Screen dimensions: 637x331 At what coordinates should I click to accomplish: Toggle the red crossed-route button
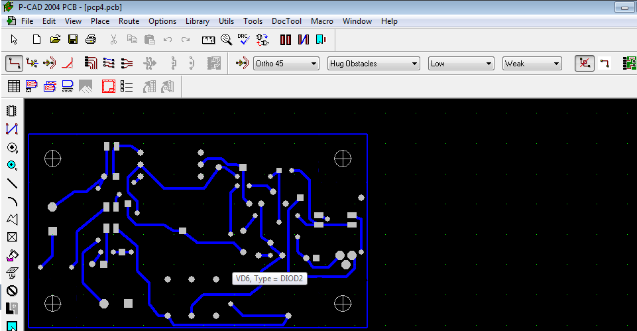pos(585,64)
